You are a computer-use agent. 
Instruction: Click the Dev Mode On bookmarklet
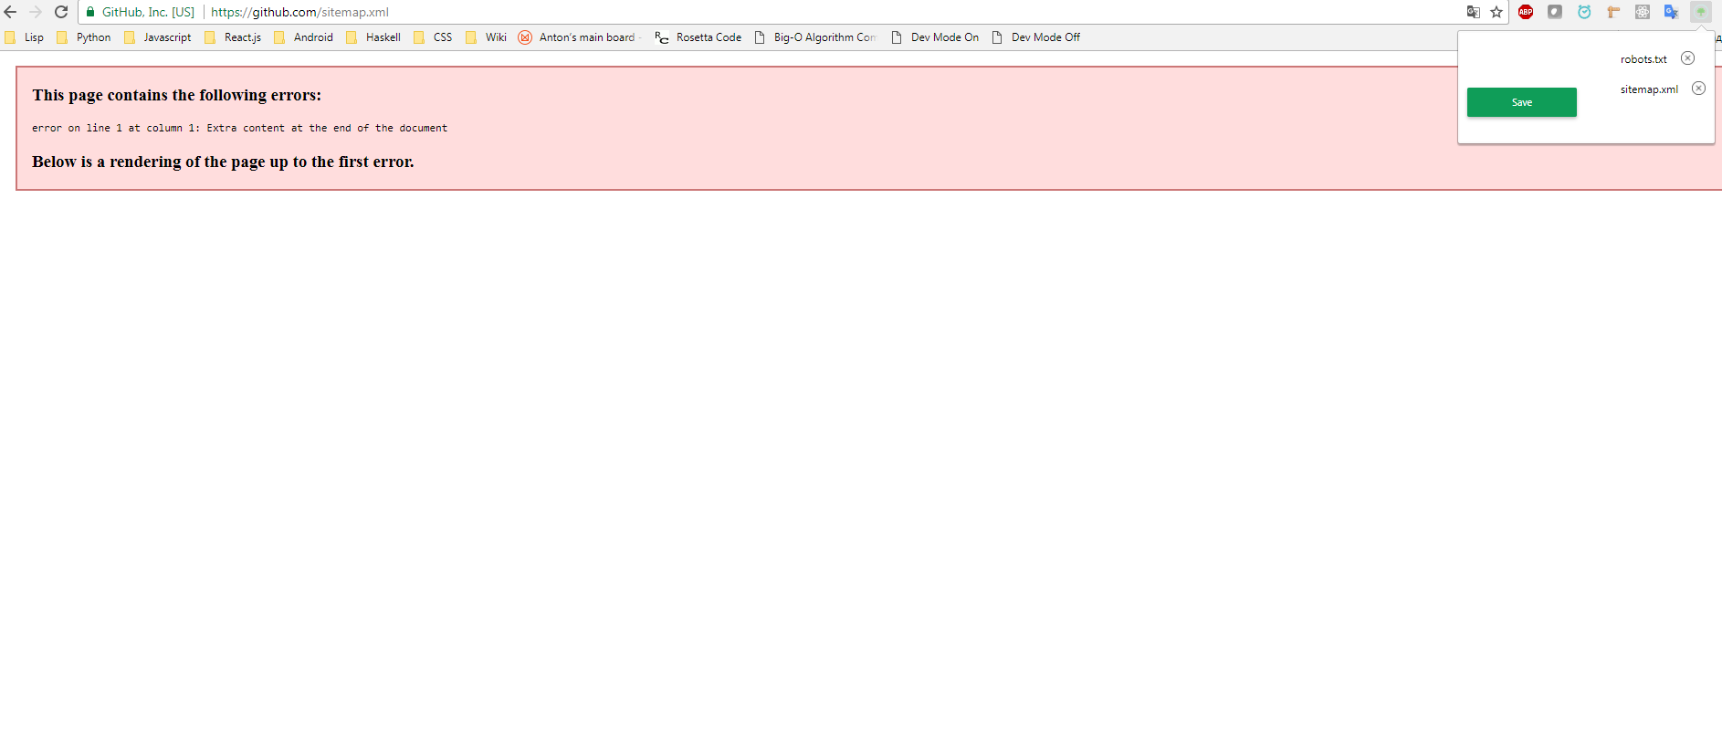coord(935,37)
